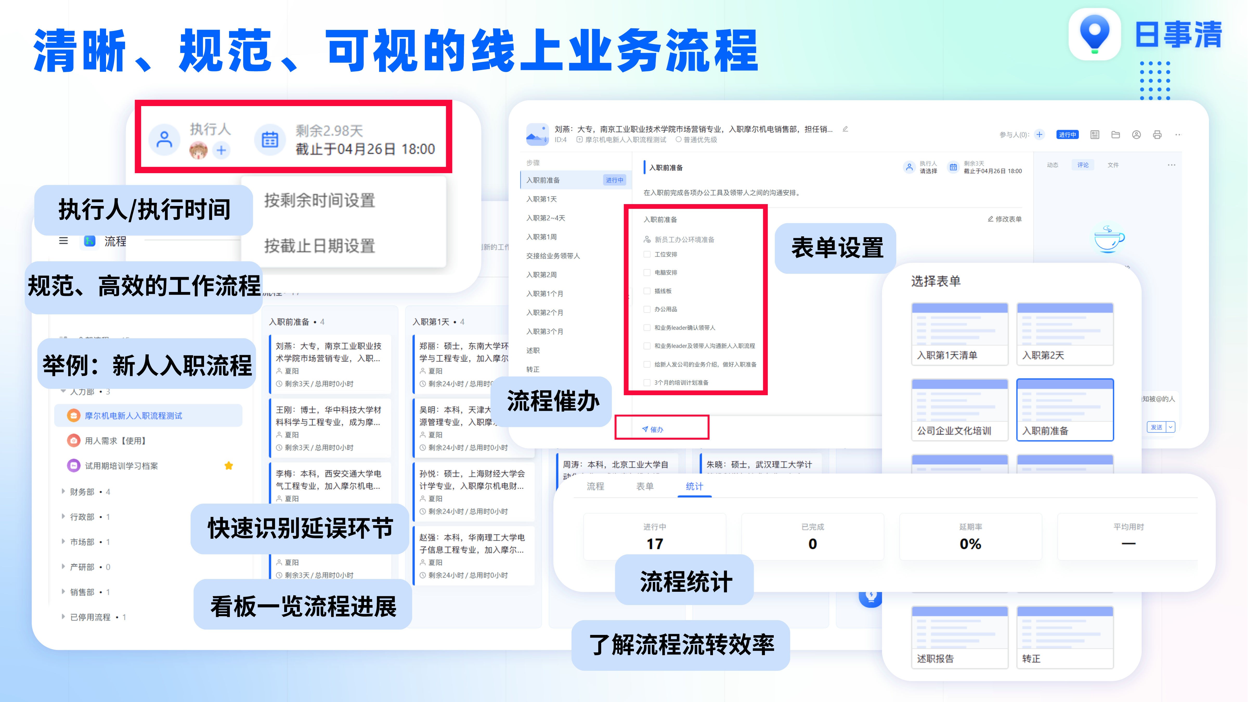Click the blue lightbulb floating button
The image size is (1248, 702).
(870, 597)
